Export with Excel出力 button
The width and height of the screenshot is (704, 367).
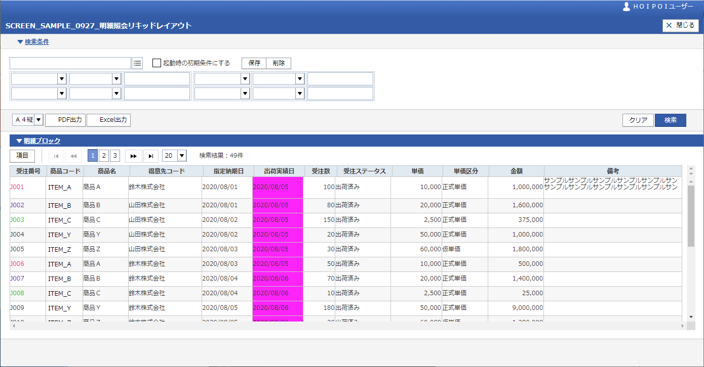point(109,120)
